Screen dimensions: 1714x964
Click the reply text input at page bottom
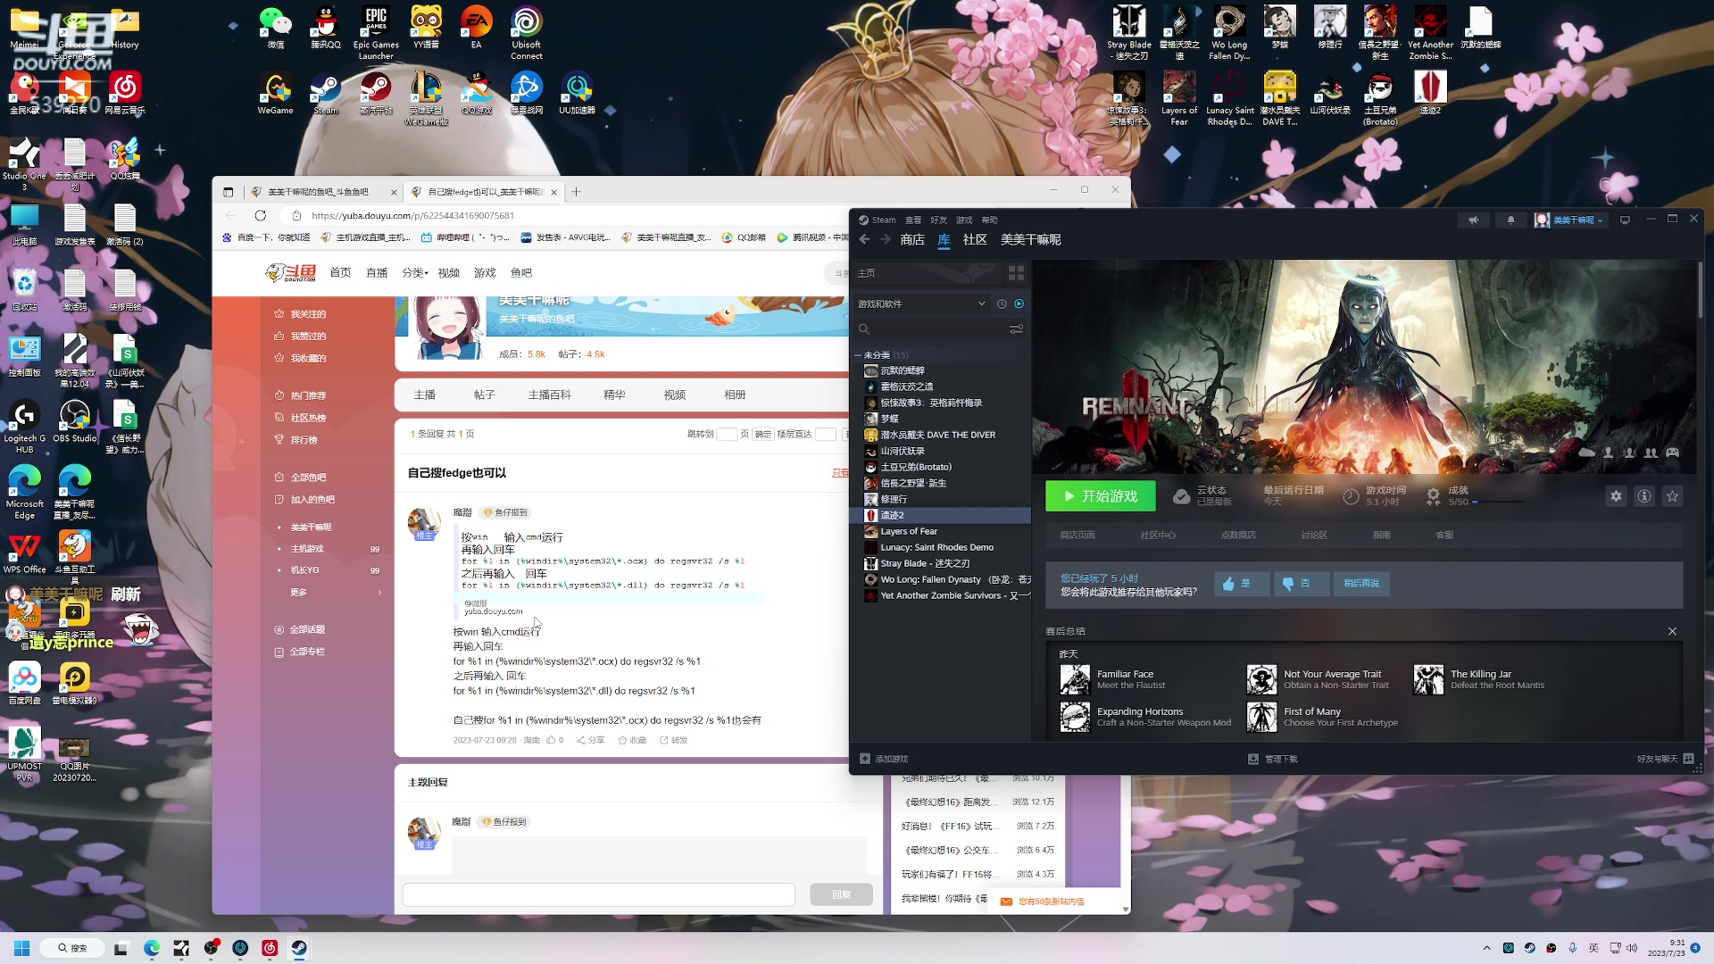coord(598,894)
